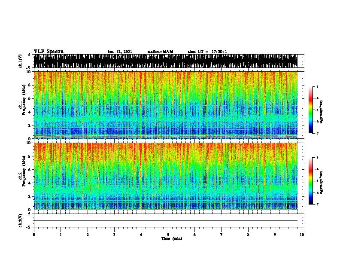Click inside the ch.1 spectrogram panel
This screenshot has width=340, height=263.
(x=166, y=105)
